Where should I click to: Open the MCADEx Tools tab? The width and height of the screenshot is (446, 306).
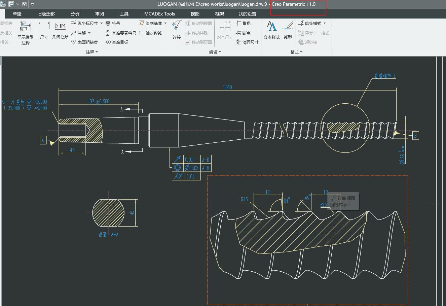click(x=159, y=14)
